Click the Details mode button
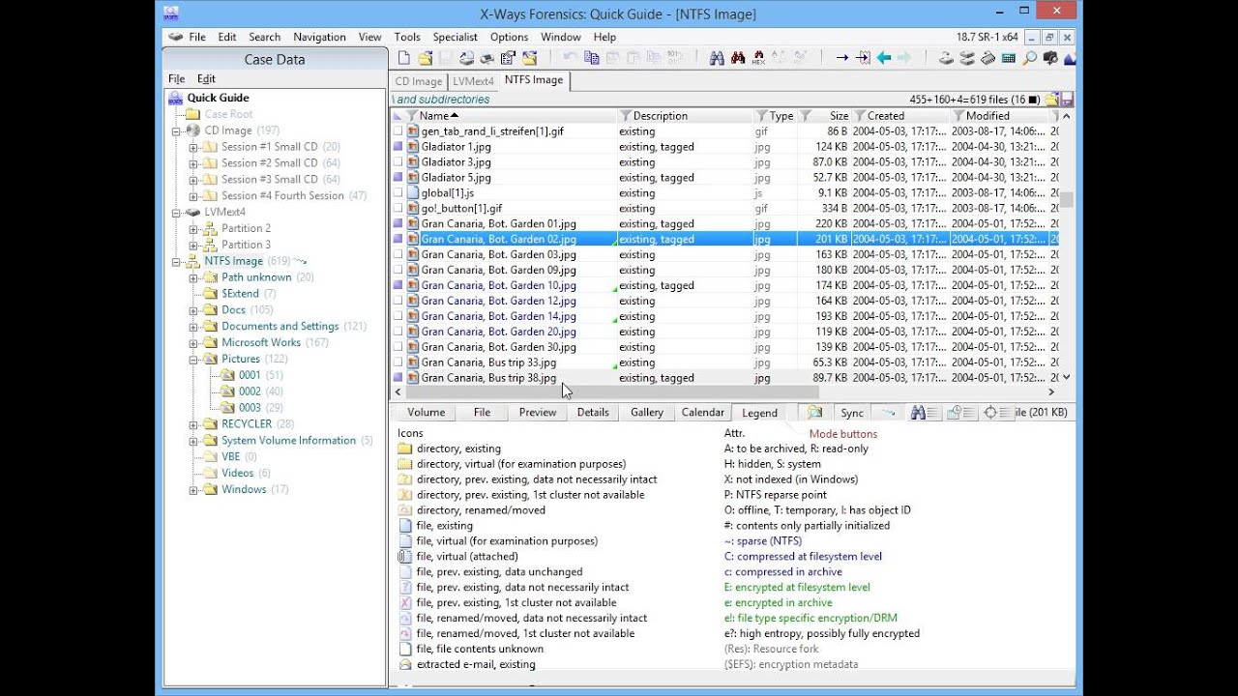Viewport: 1238px width, 696px height. 593,412
